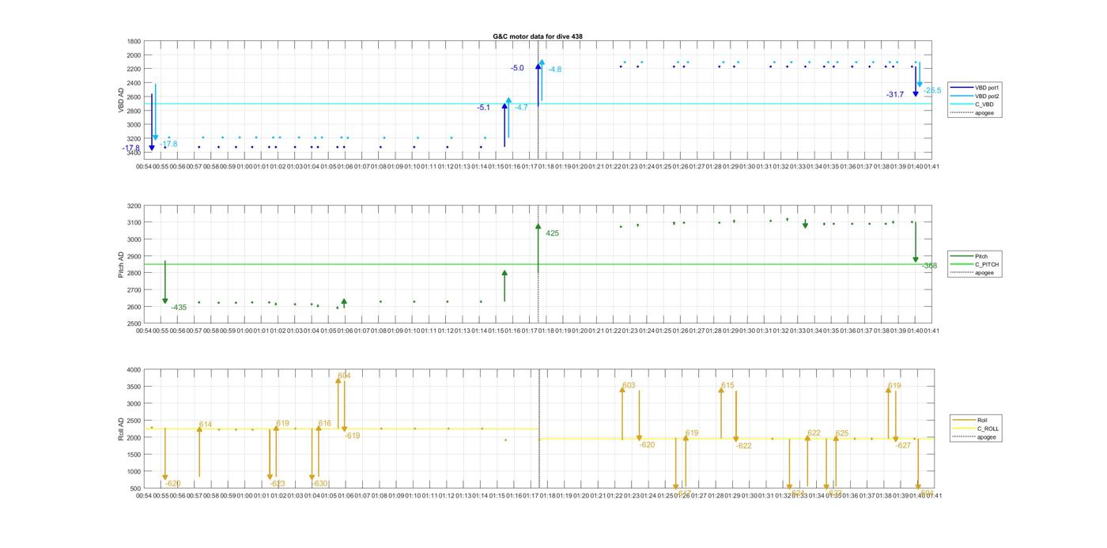Click the 425 pitch annotation label
The image size is (1107, 548).
(x=552, y=233)
